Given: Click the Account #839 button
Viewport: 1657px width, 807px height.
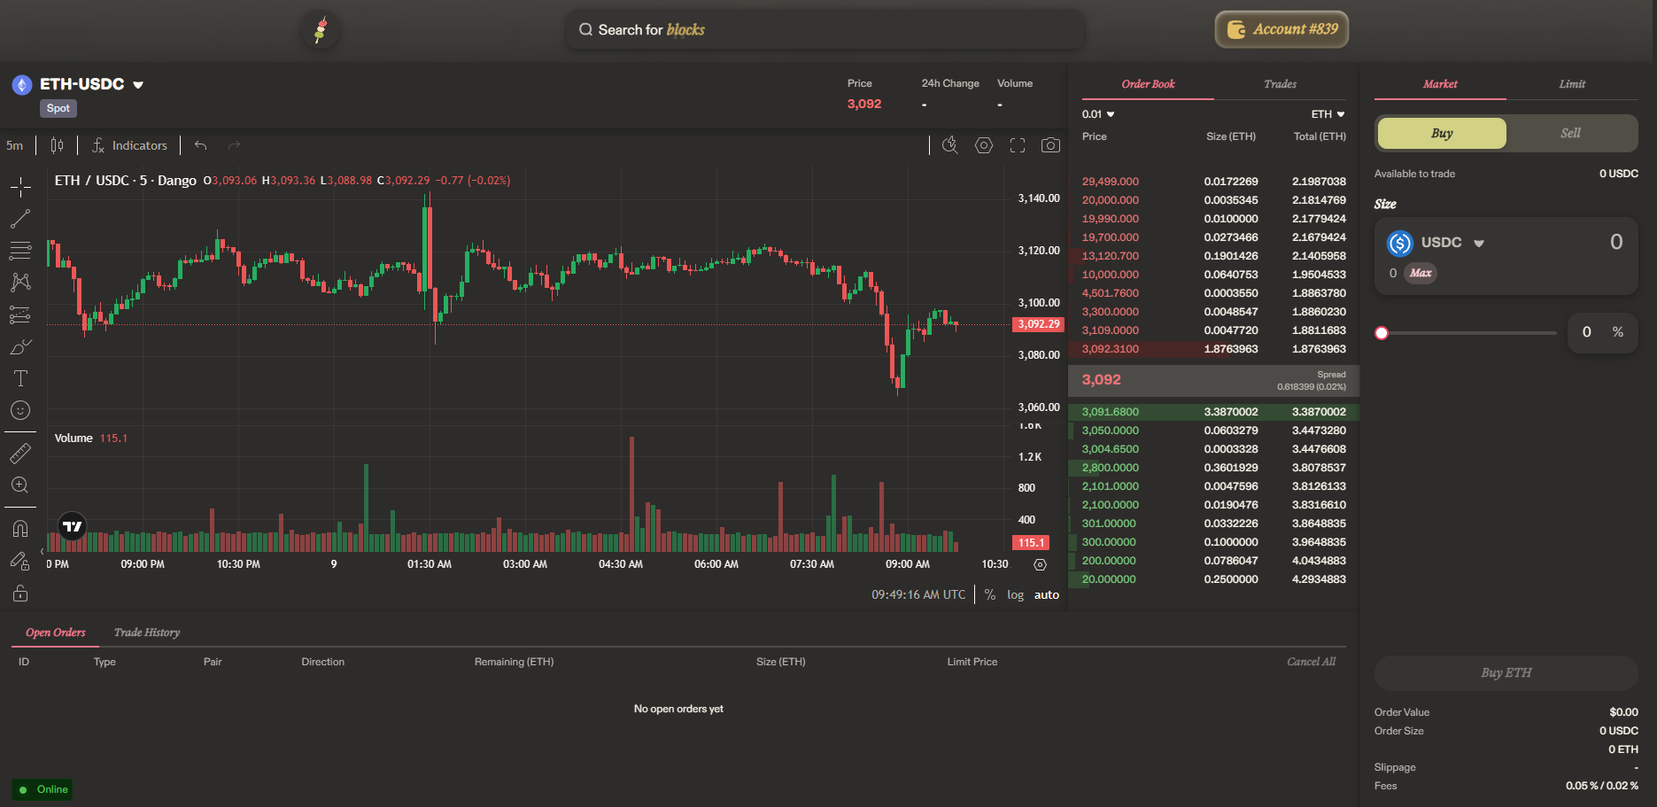Looking at the screenshot, I should pyautogui.click(x=1281, y=29).
